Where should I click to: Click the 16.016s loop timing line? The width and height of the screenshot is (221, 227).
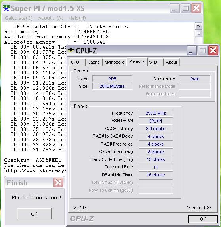pyautogui.click(x=38, y=98)
